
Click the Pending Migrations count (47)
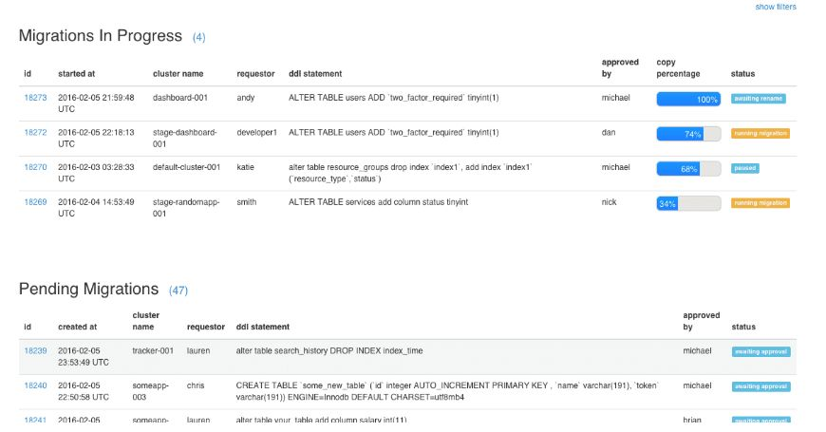[x=178, y=291]
